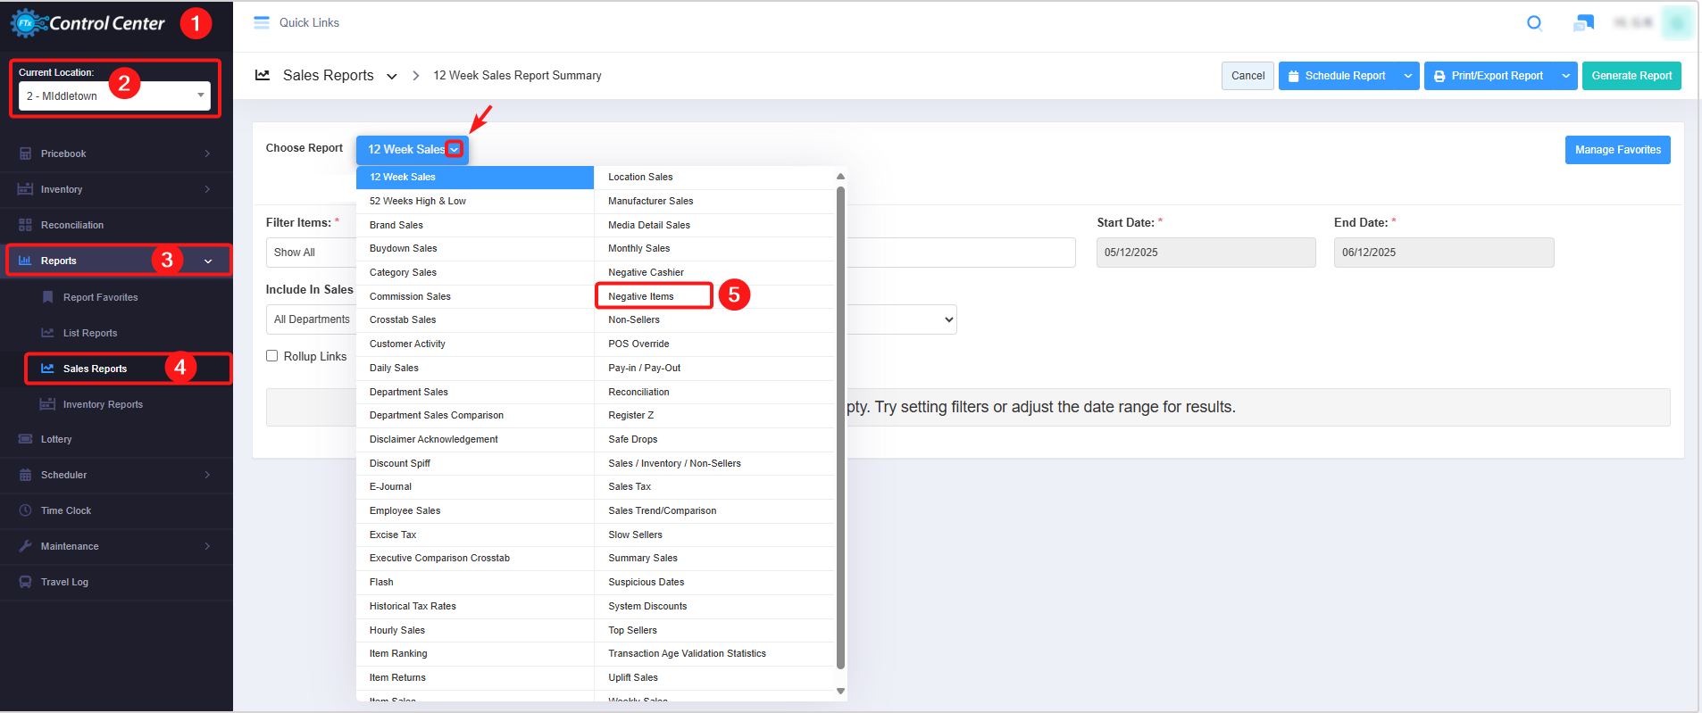1702x713 pixels.
Task: Choose Department Sales in the report list
Action: pos(409,392)
